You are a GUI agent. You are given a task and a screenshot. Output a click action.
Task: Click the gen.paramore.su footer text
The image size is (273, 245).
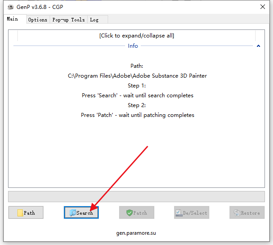click(x=136, y=233)
